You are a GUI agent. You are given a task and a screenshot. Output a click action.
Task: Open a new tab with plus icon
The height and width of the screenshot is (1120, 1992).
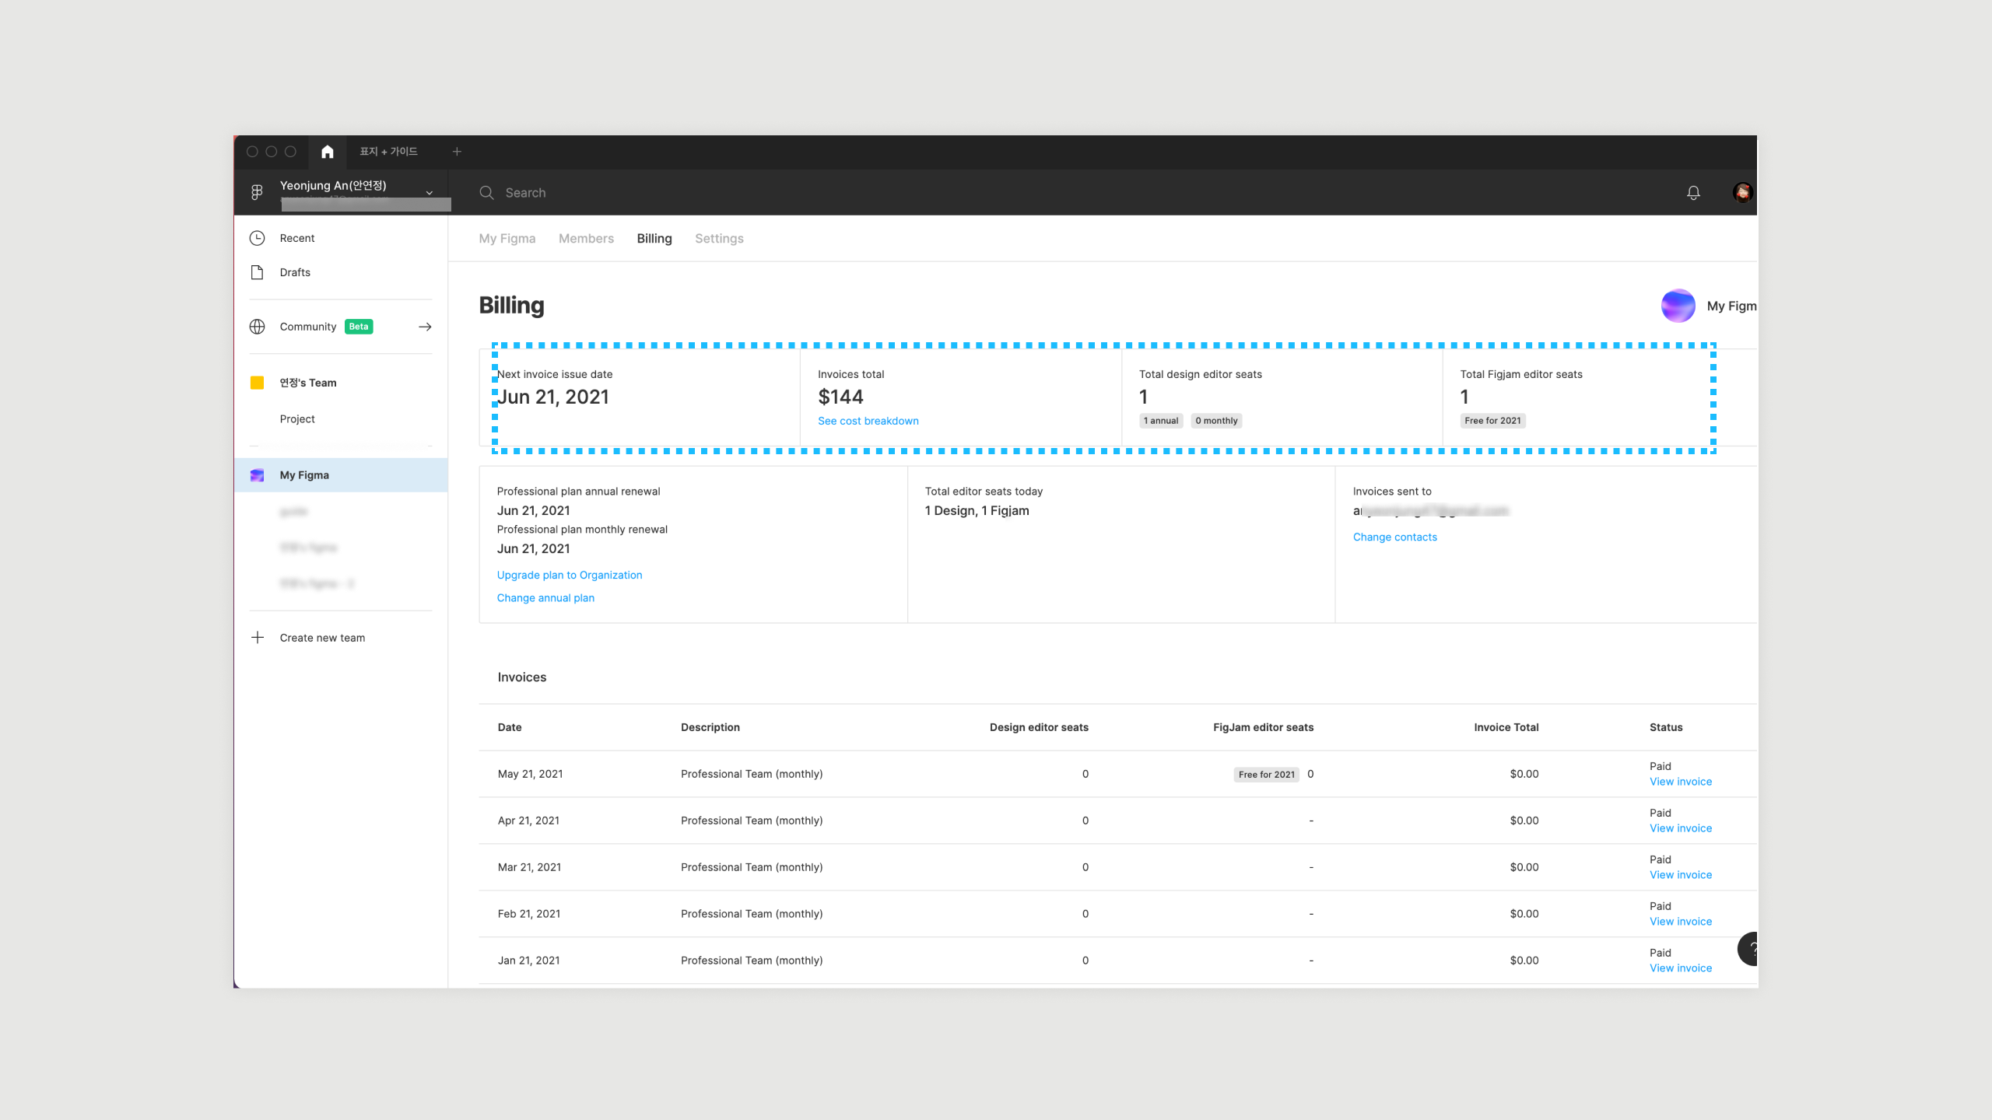(x=457, y=152)
